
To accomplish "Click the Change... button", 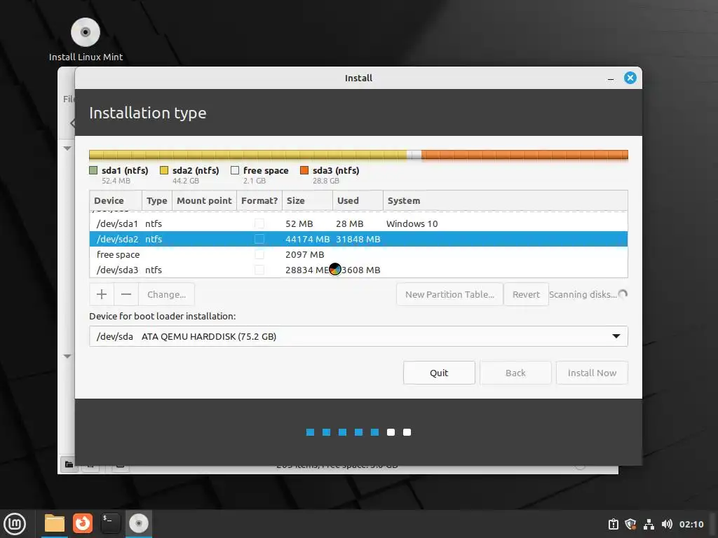I will click(x=166, y=294).
